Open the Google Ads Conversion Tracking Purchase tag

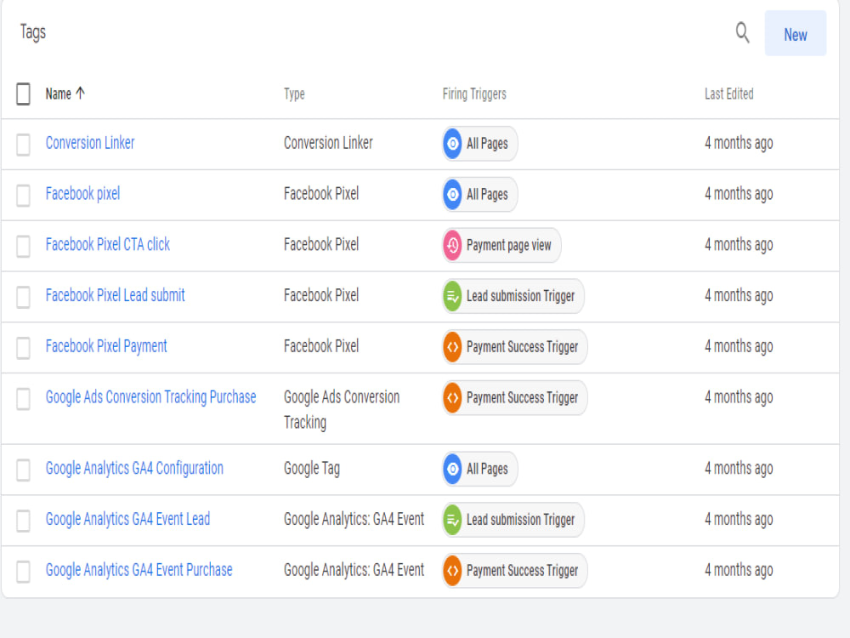[150, 397]
